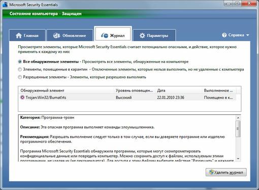The height and width of the screenshot is (190, 259).
Task: Click the house icon on Главная tab
Action: click(x=19, y=36)
